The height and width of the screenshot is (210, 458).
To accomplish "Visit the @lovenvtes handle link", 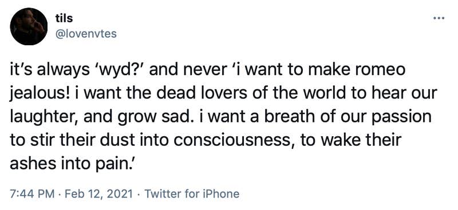I will [x=86, y=34].
